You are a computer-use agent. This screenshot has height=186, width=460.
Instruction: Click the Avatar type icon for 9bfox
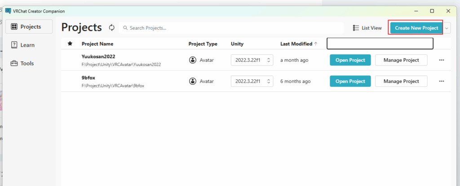click(x=193, y=81)
